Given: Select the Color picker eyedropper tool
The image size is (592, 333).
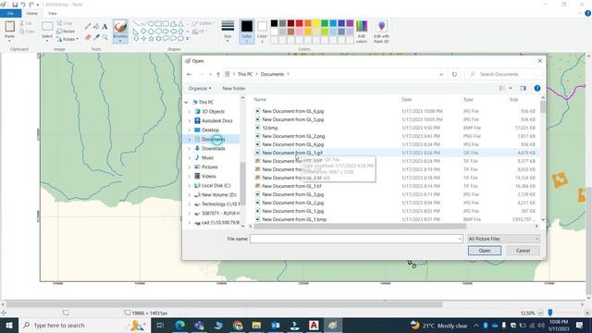Looking at the screenshot, I should pos(96,37).
